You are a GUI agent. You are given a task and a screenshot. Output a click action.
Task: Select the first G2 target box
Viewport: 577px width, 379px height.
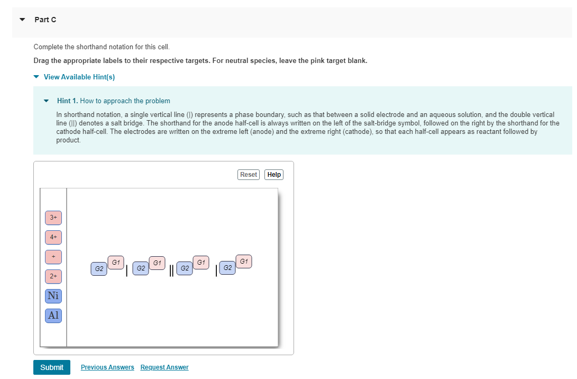click(98, 269)
